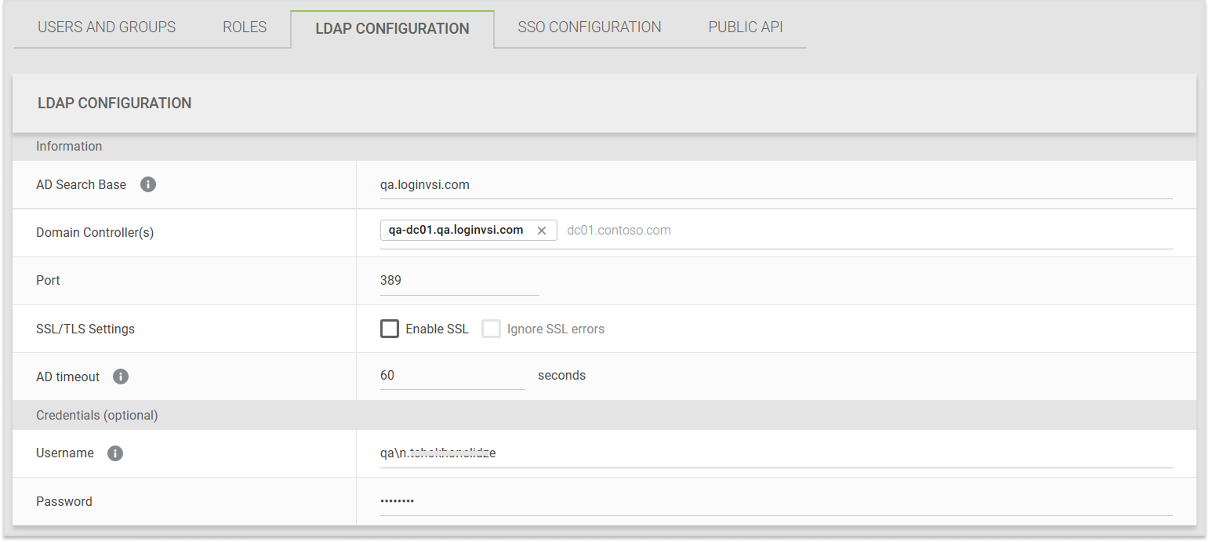Switch to the Users and Groups tab
This screenshot has width=1209, height=542.
coord(107,27)
